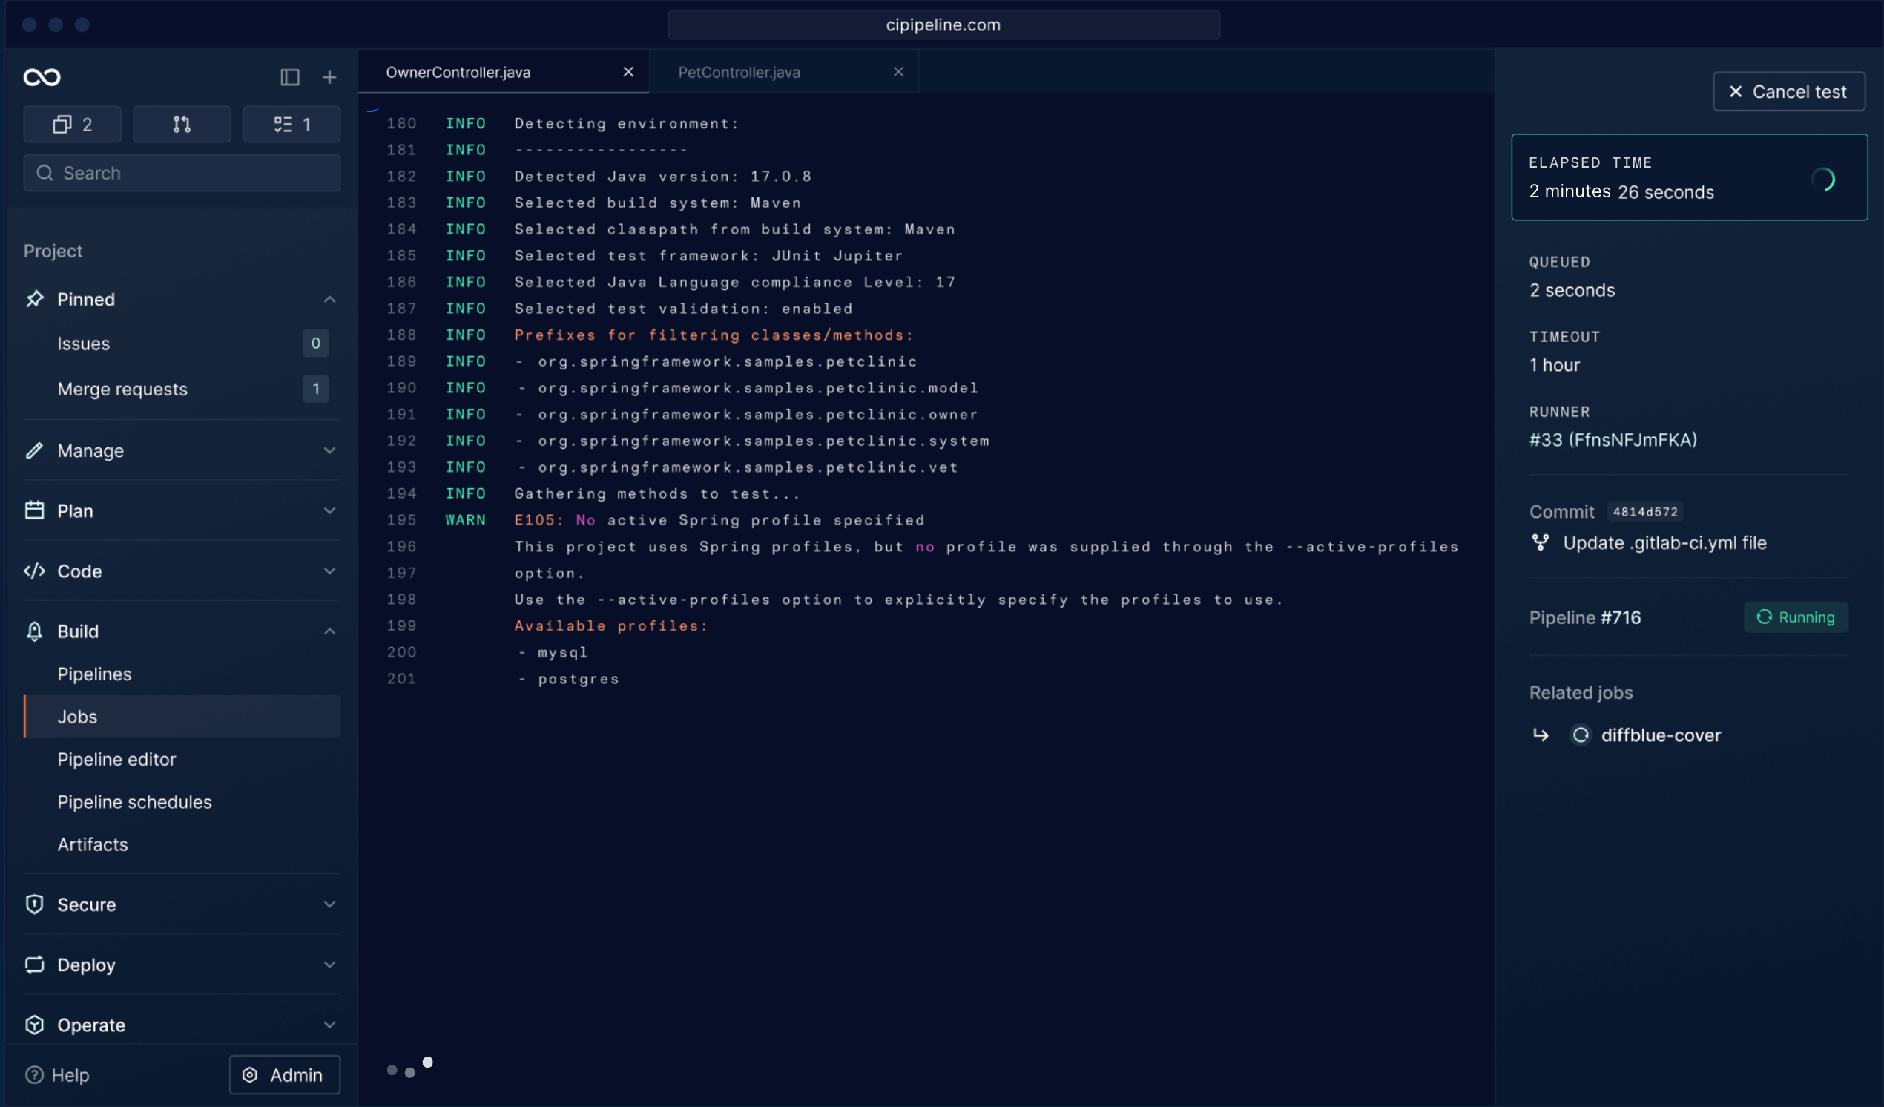Open the diffblue-cover related job

coord(1660,735)
